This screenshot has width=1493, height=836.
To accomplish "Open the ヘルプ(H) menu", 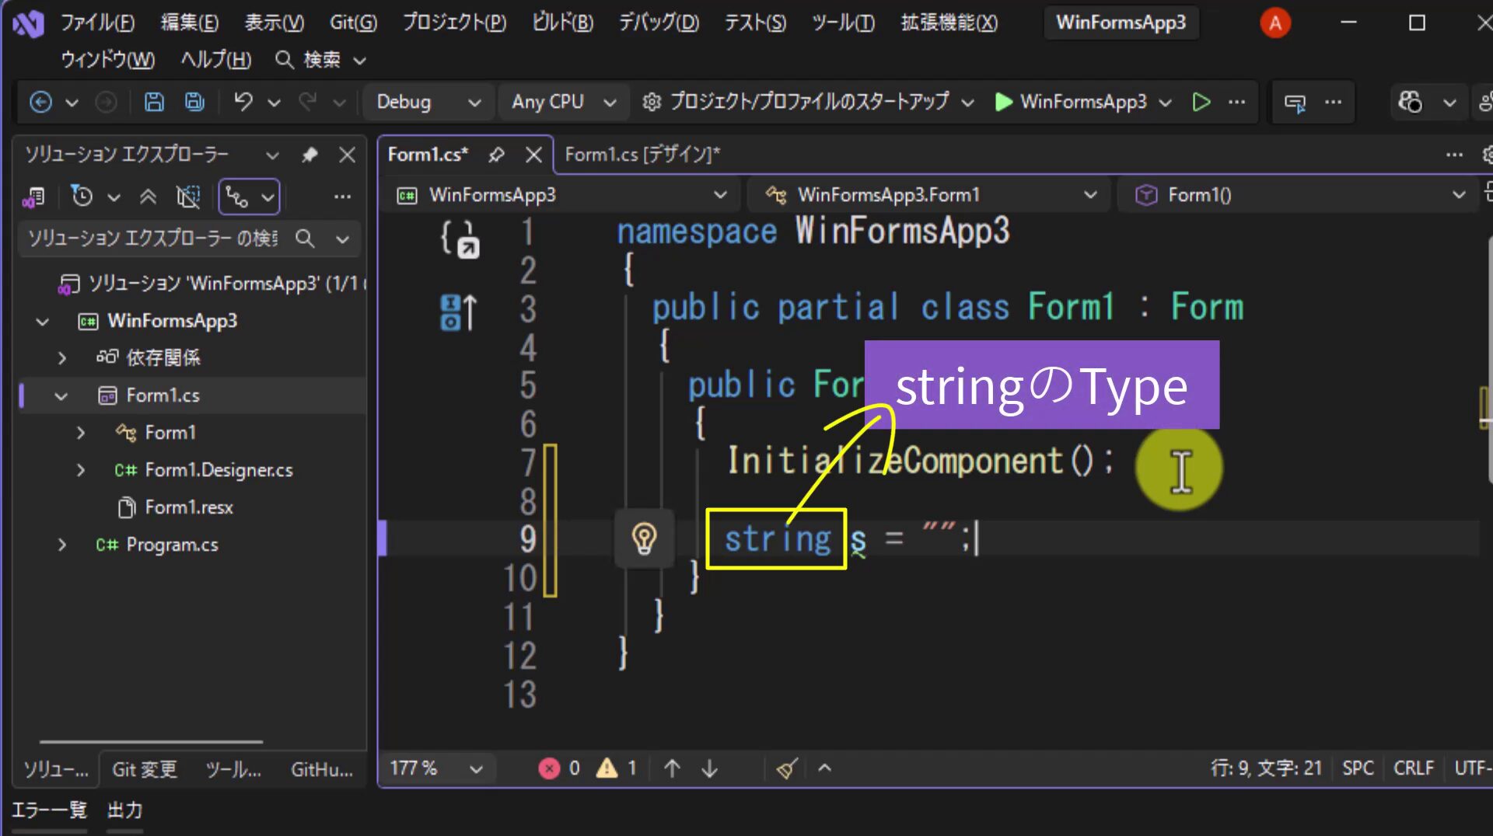I will [216, 60].
